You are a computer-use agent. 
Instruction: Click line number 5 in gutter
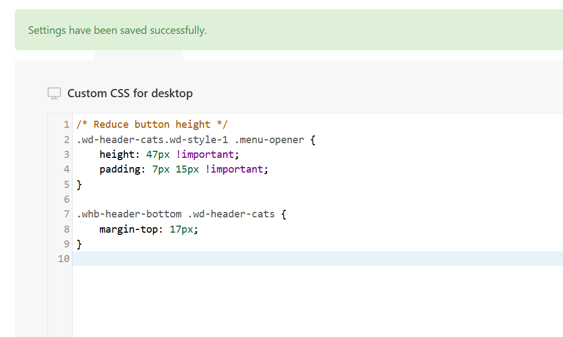pyautogui.click(x=67, y=185)
